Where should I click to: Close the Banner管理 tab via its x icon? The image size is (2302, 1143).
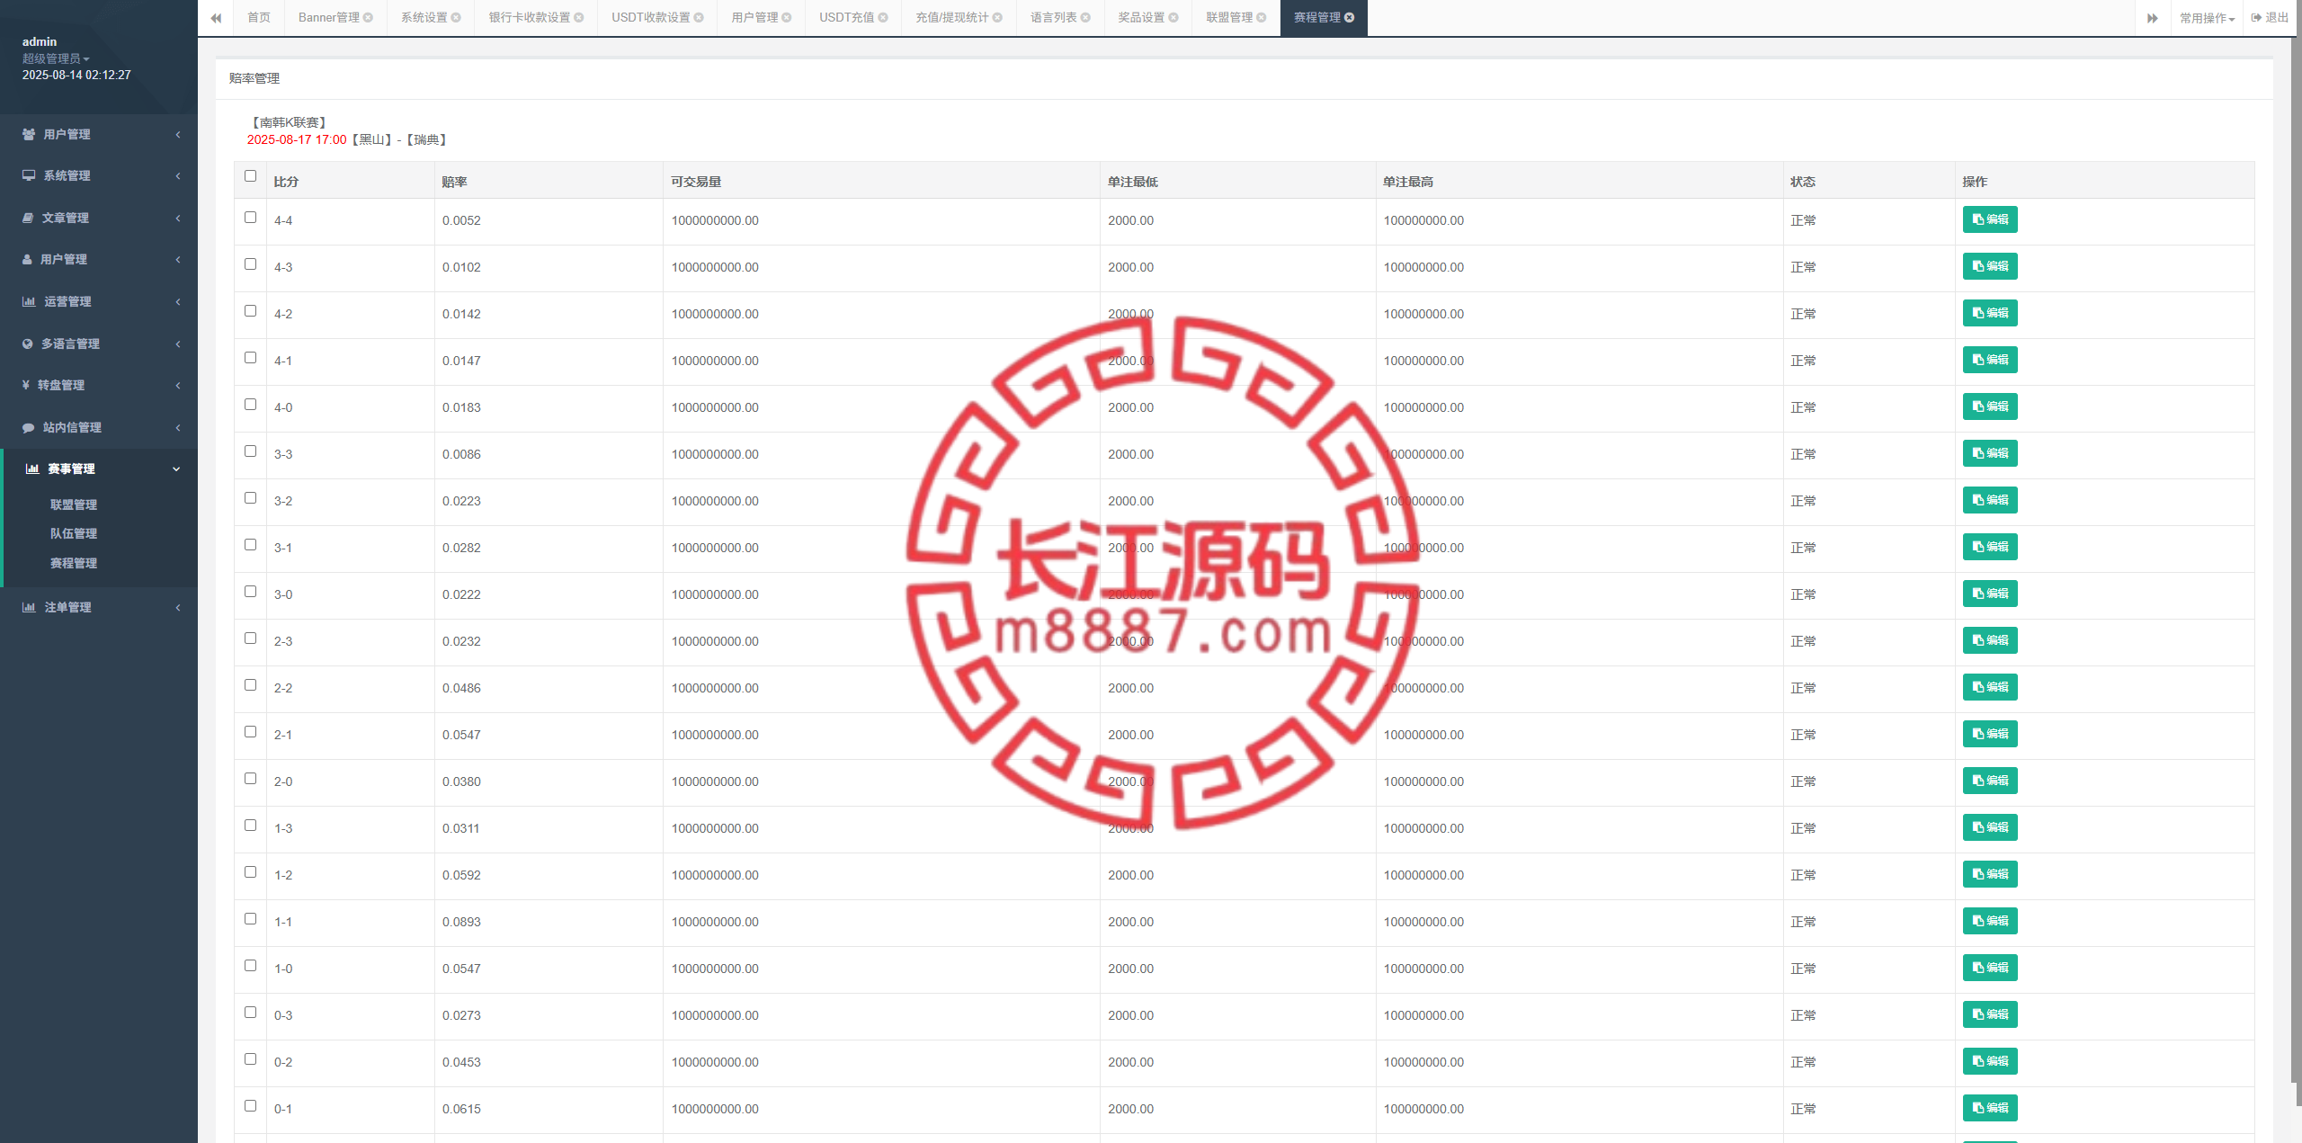pos(368,18)
